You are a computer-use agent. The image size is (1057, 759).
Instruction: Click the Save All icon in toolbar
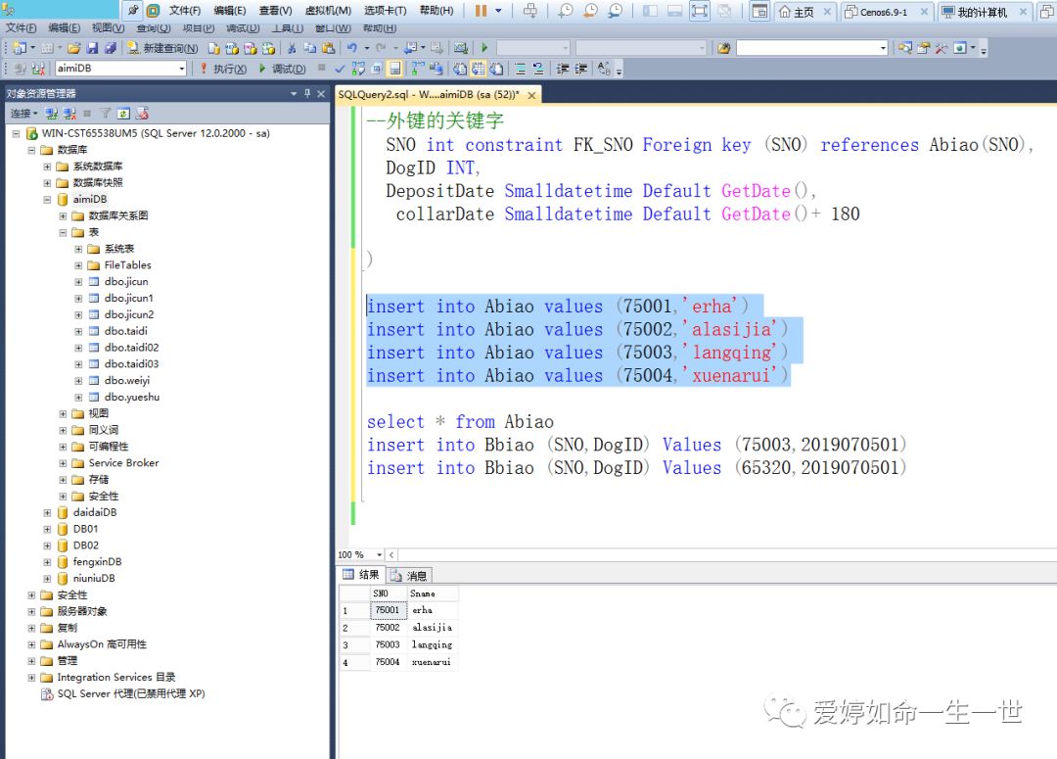tap(110, 48)
